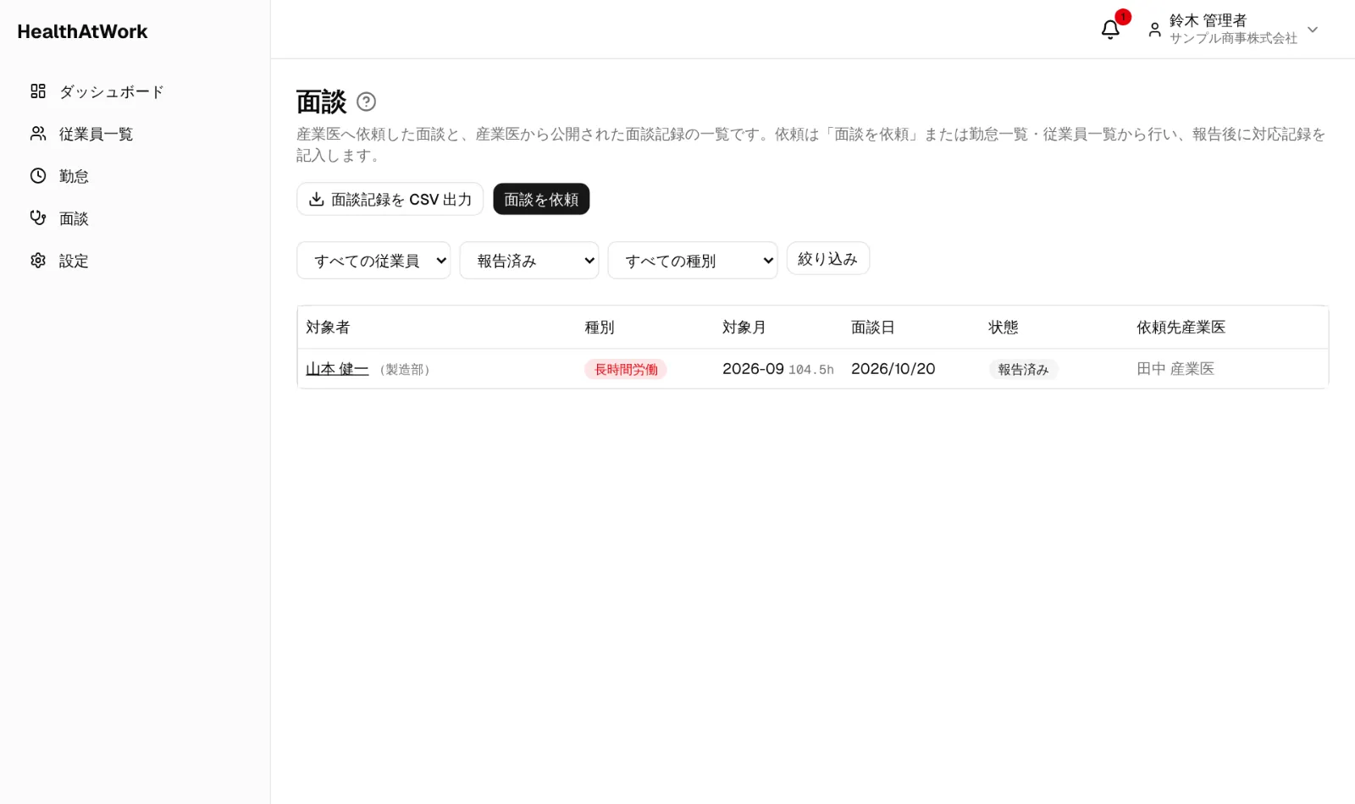Click the (製造部) department label

click(x=405, y=370)
